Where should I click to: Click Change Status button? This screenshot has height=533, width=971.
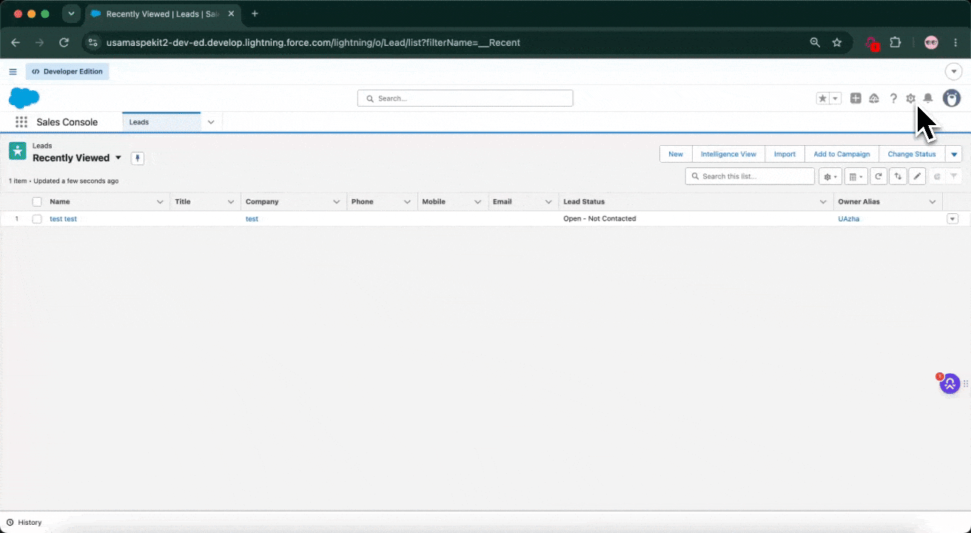click(x=912, y=154)
